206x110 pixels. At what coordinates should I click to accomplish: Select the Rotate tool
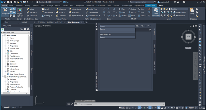132,9
